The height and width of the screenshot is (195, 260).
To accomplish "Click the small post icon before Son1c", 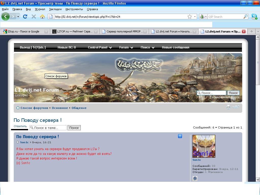I will pos(18,142).
